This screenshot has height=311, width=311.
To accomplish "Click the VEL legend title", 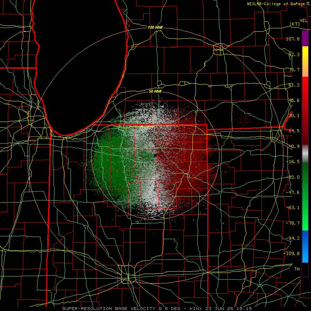I will click(x=303, y=21).
